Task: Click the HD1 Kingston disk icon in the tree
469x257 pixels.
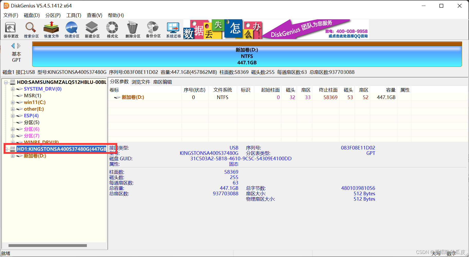Action: pos(13,149)
